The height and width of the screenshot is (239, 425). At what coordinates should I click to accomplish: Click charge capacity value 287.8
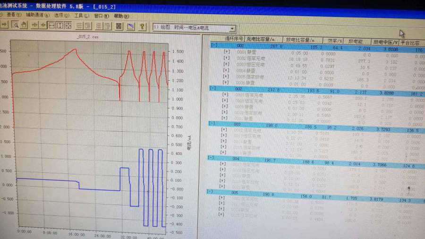pyautogui.click(x=276, y=46)
